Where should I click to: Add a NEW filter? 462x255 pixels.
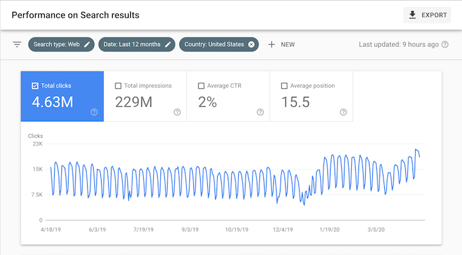tap(281, 44)
